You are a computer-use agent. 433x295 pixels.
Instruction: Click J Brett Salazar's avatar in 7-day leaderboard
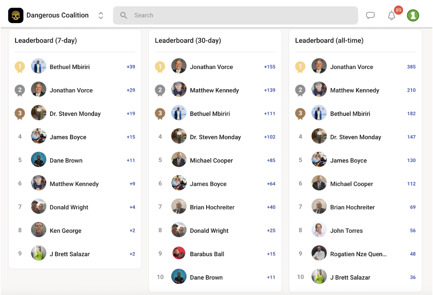click(39, 254)
